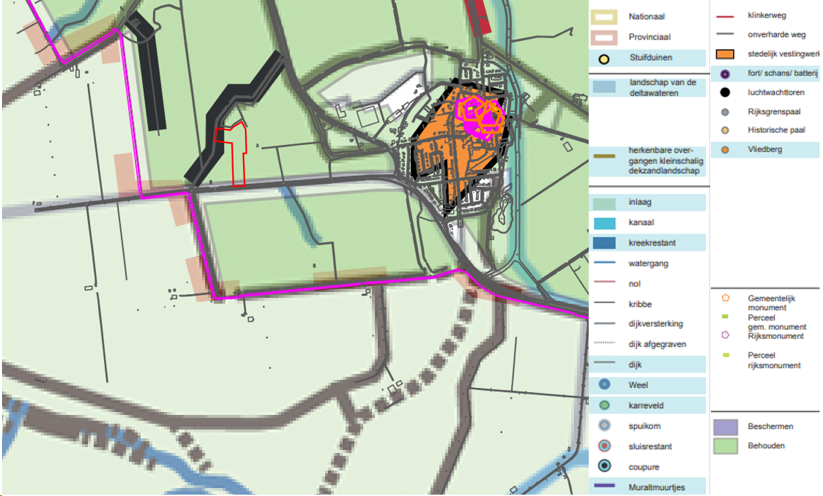Click the 'luchtwachttoren' legend label
The height and width of the screenshot is (496, 823).
point(776,93)
